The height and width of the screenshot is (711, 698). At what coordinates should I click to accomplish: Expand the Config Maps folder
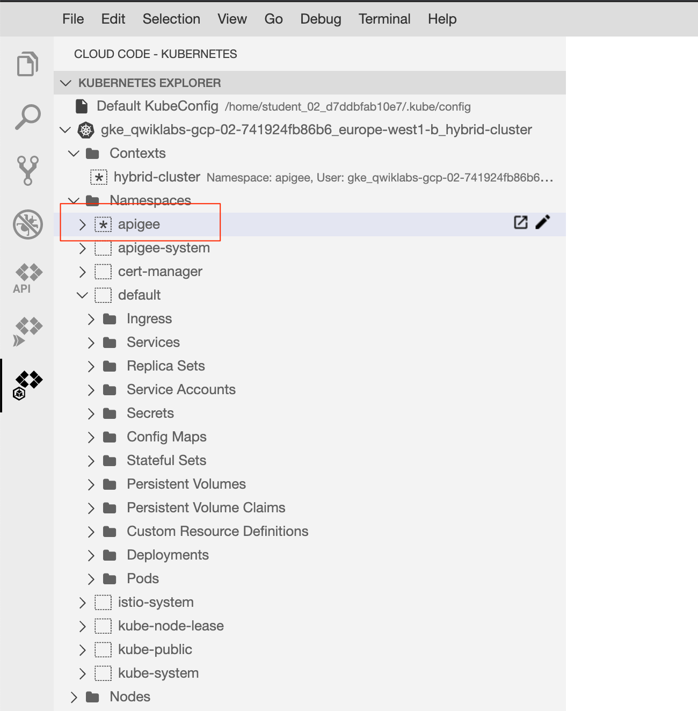tap(91, 437)
